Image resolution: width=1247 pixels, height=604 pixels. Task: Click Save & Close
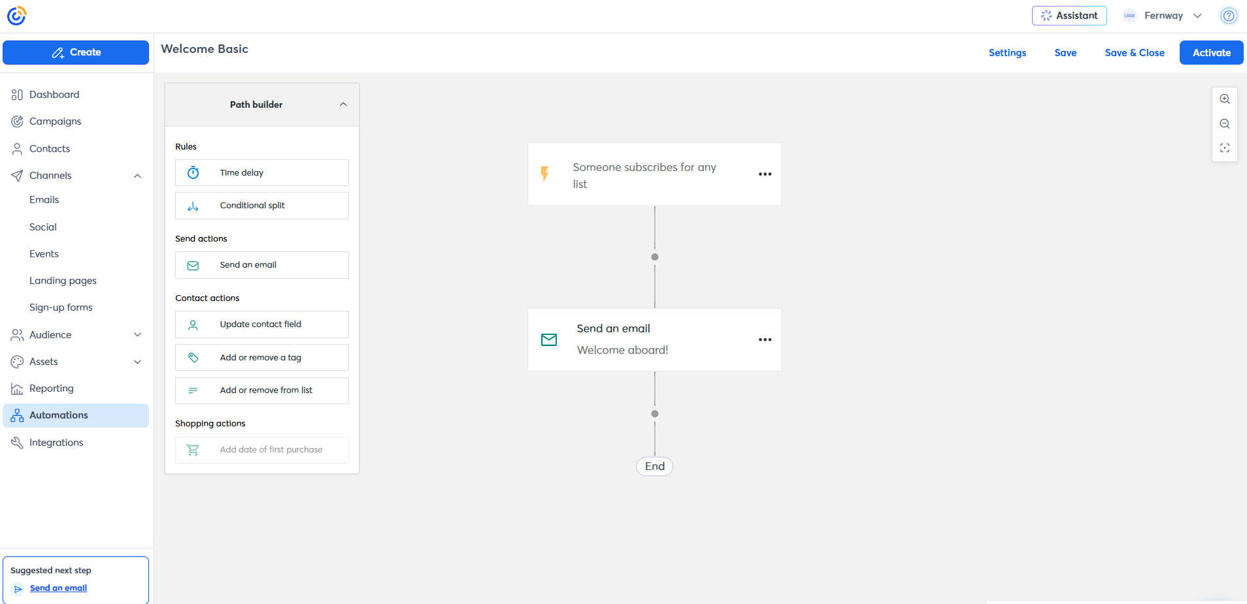click(1135, 53)
